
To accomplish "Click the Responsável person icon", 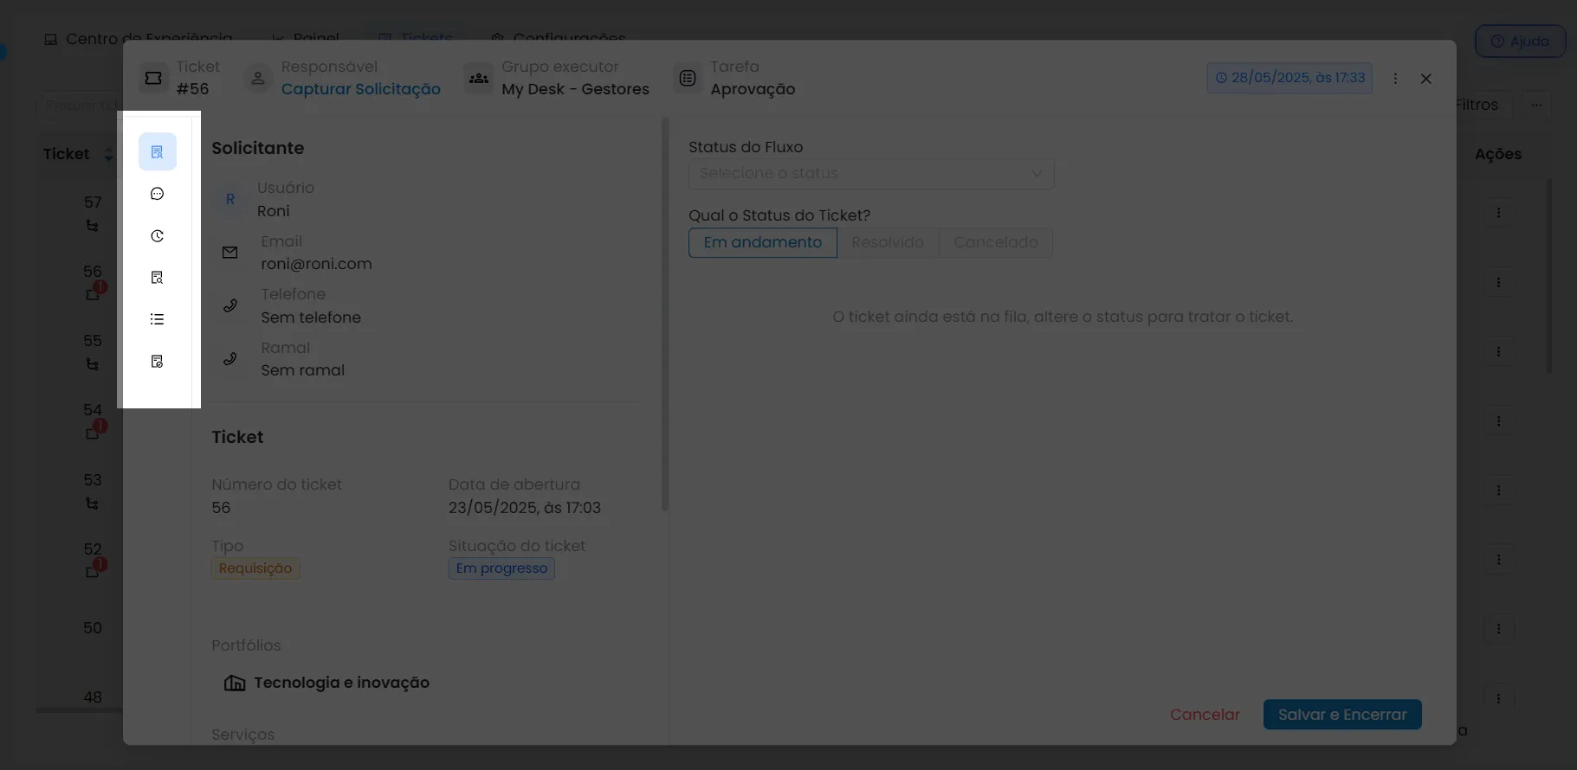I will 258,78.
